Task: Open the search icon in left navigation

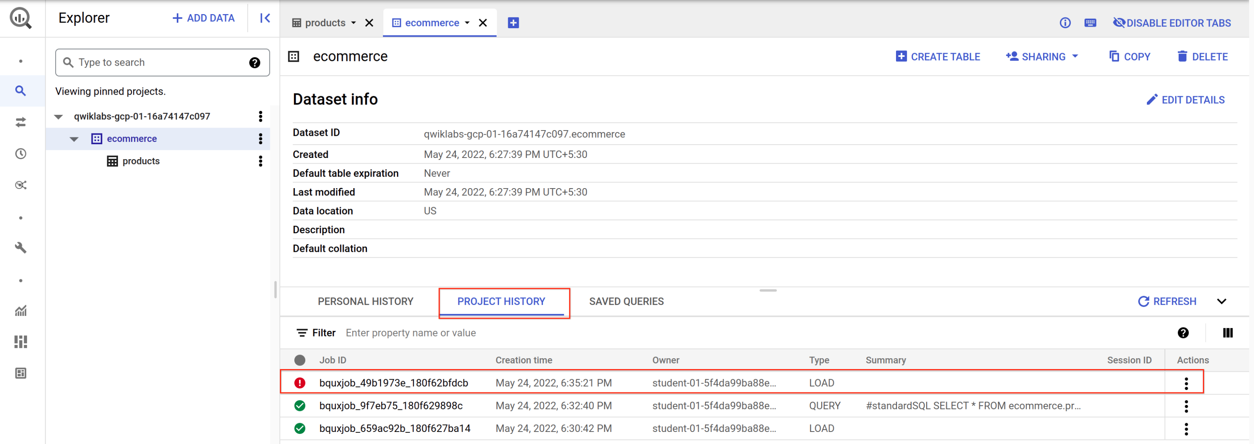Action: click(x=21, y=91)
